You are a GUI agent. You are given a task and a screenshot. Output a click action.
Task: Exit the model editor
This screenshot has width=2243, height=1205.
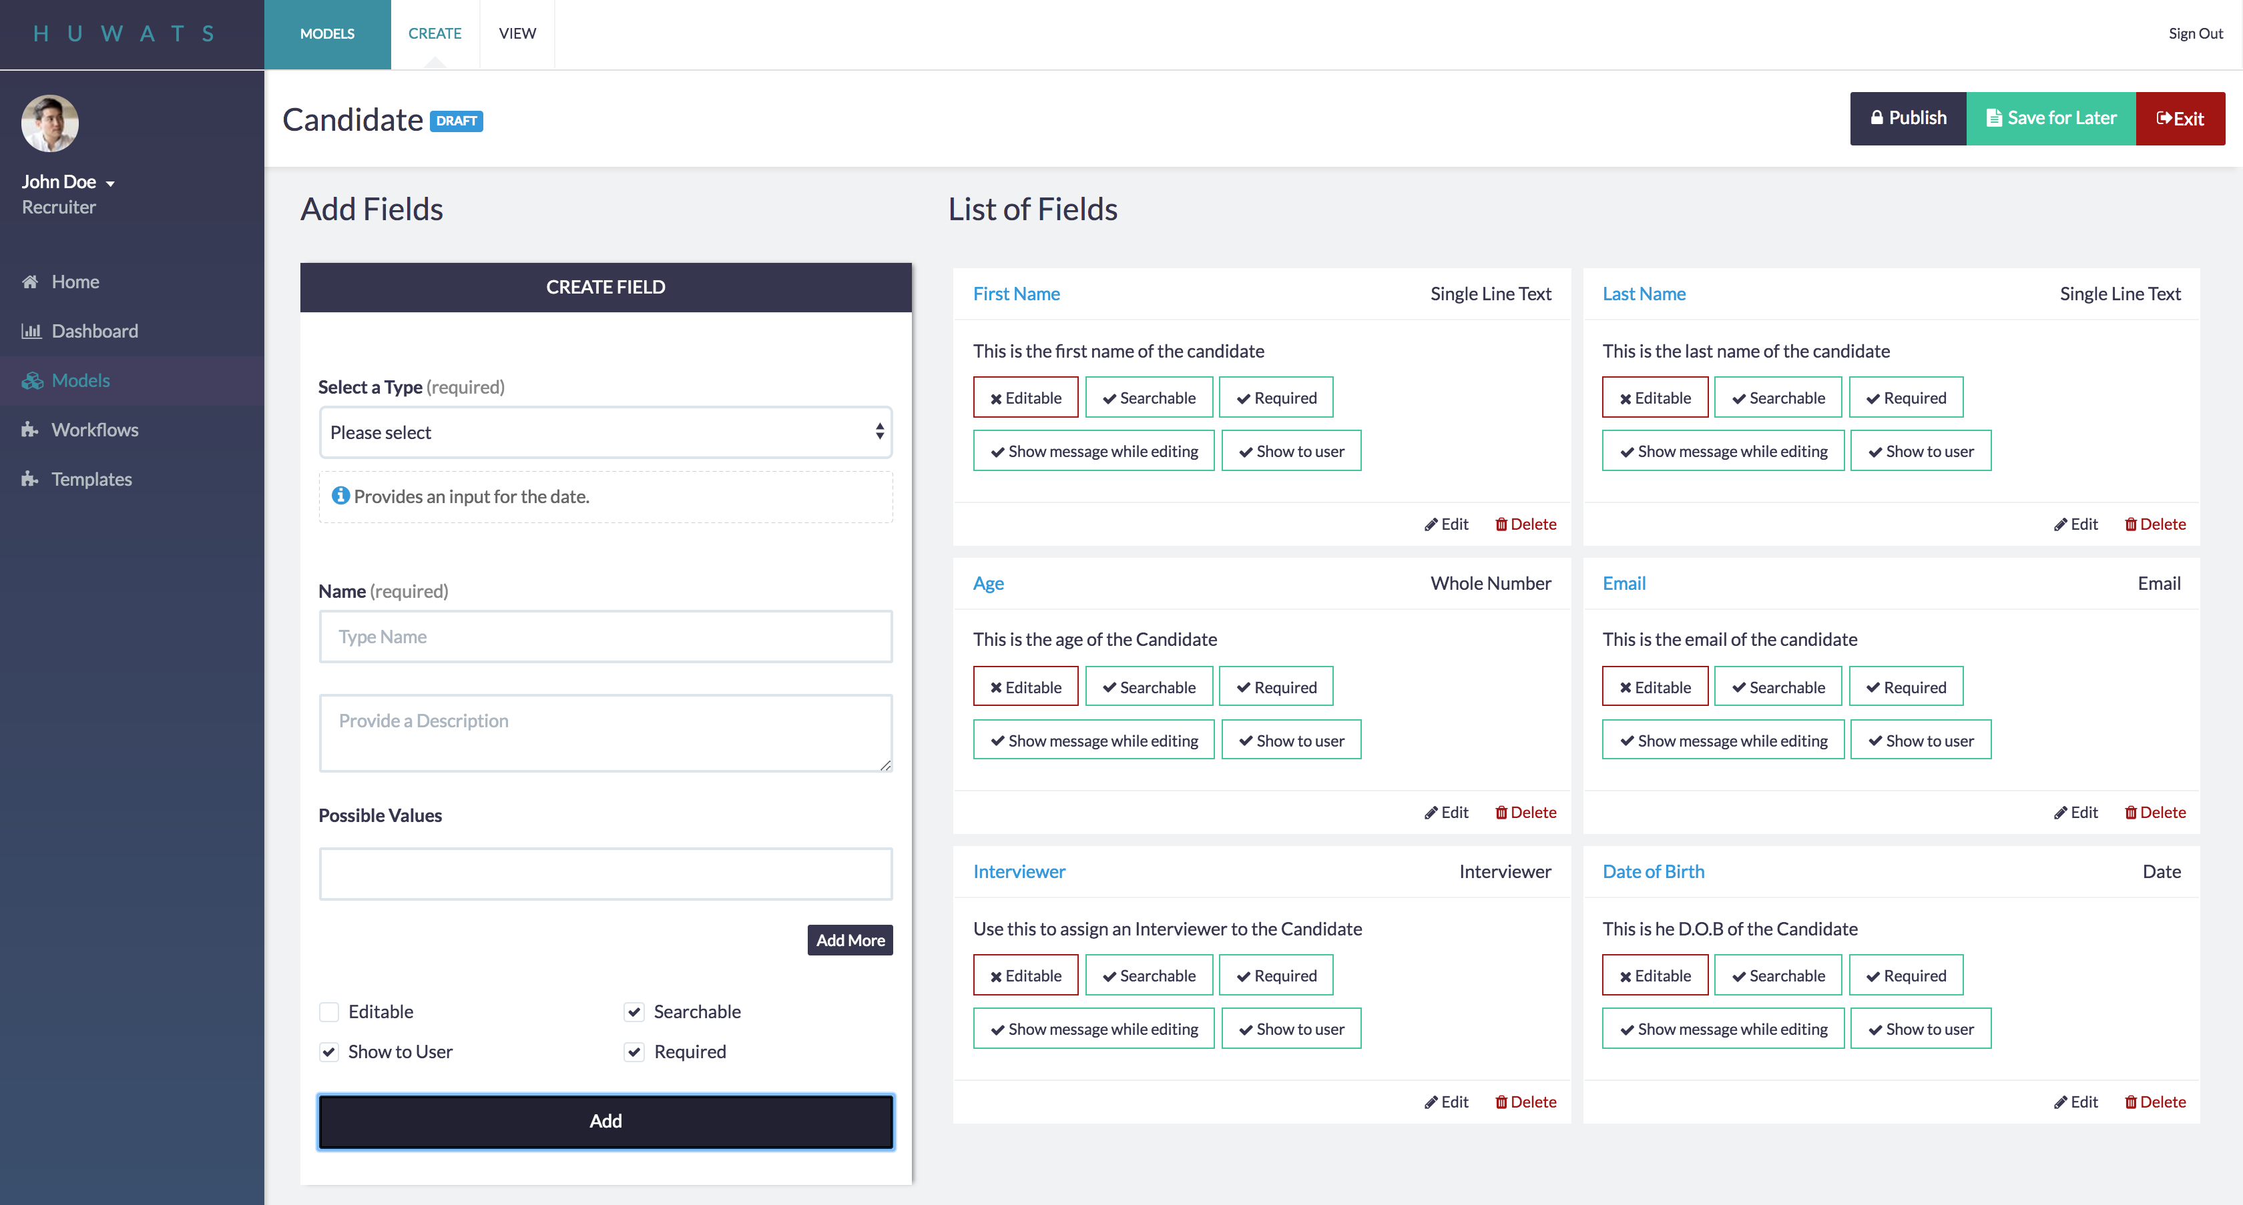[2180, 118]
